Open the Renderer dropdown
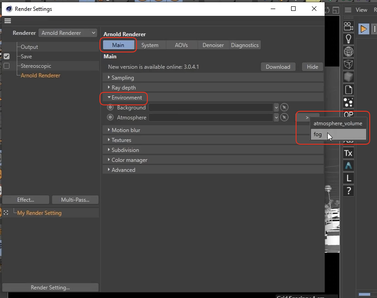This screenshot has height=298, width=377. [x=68, y=33]
